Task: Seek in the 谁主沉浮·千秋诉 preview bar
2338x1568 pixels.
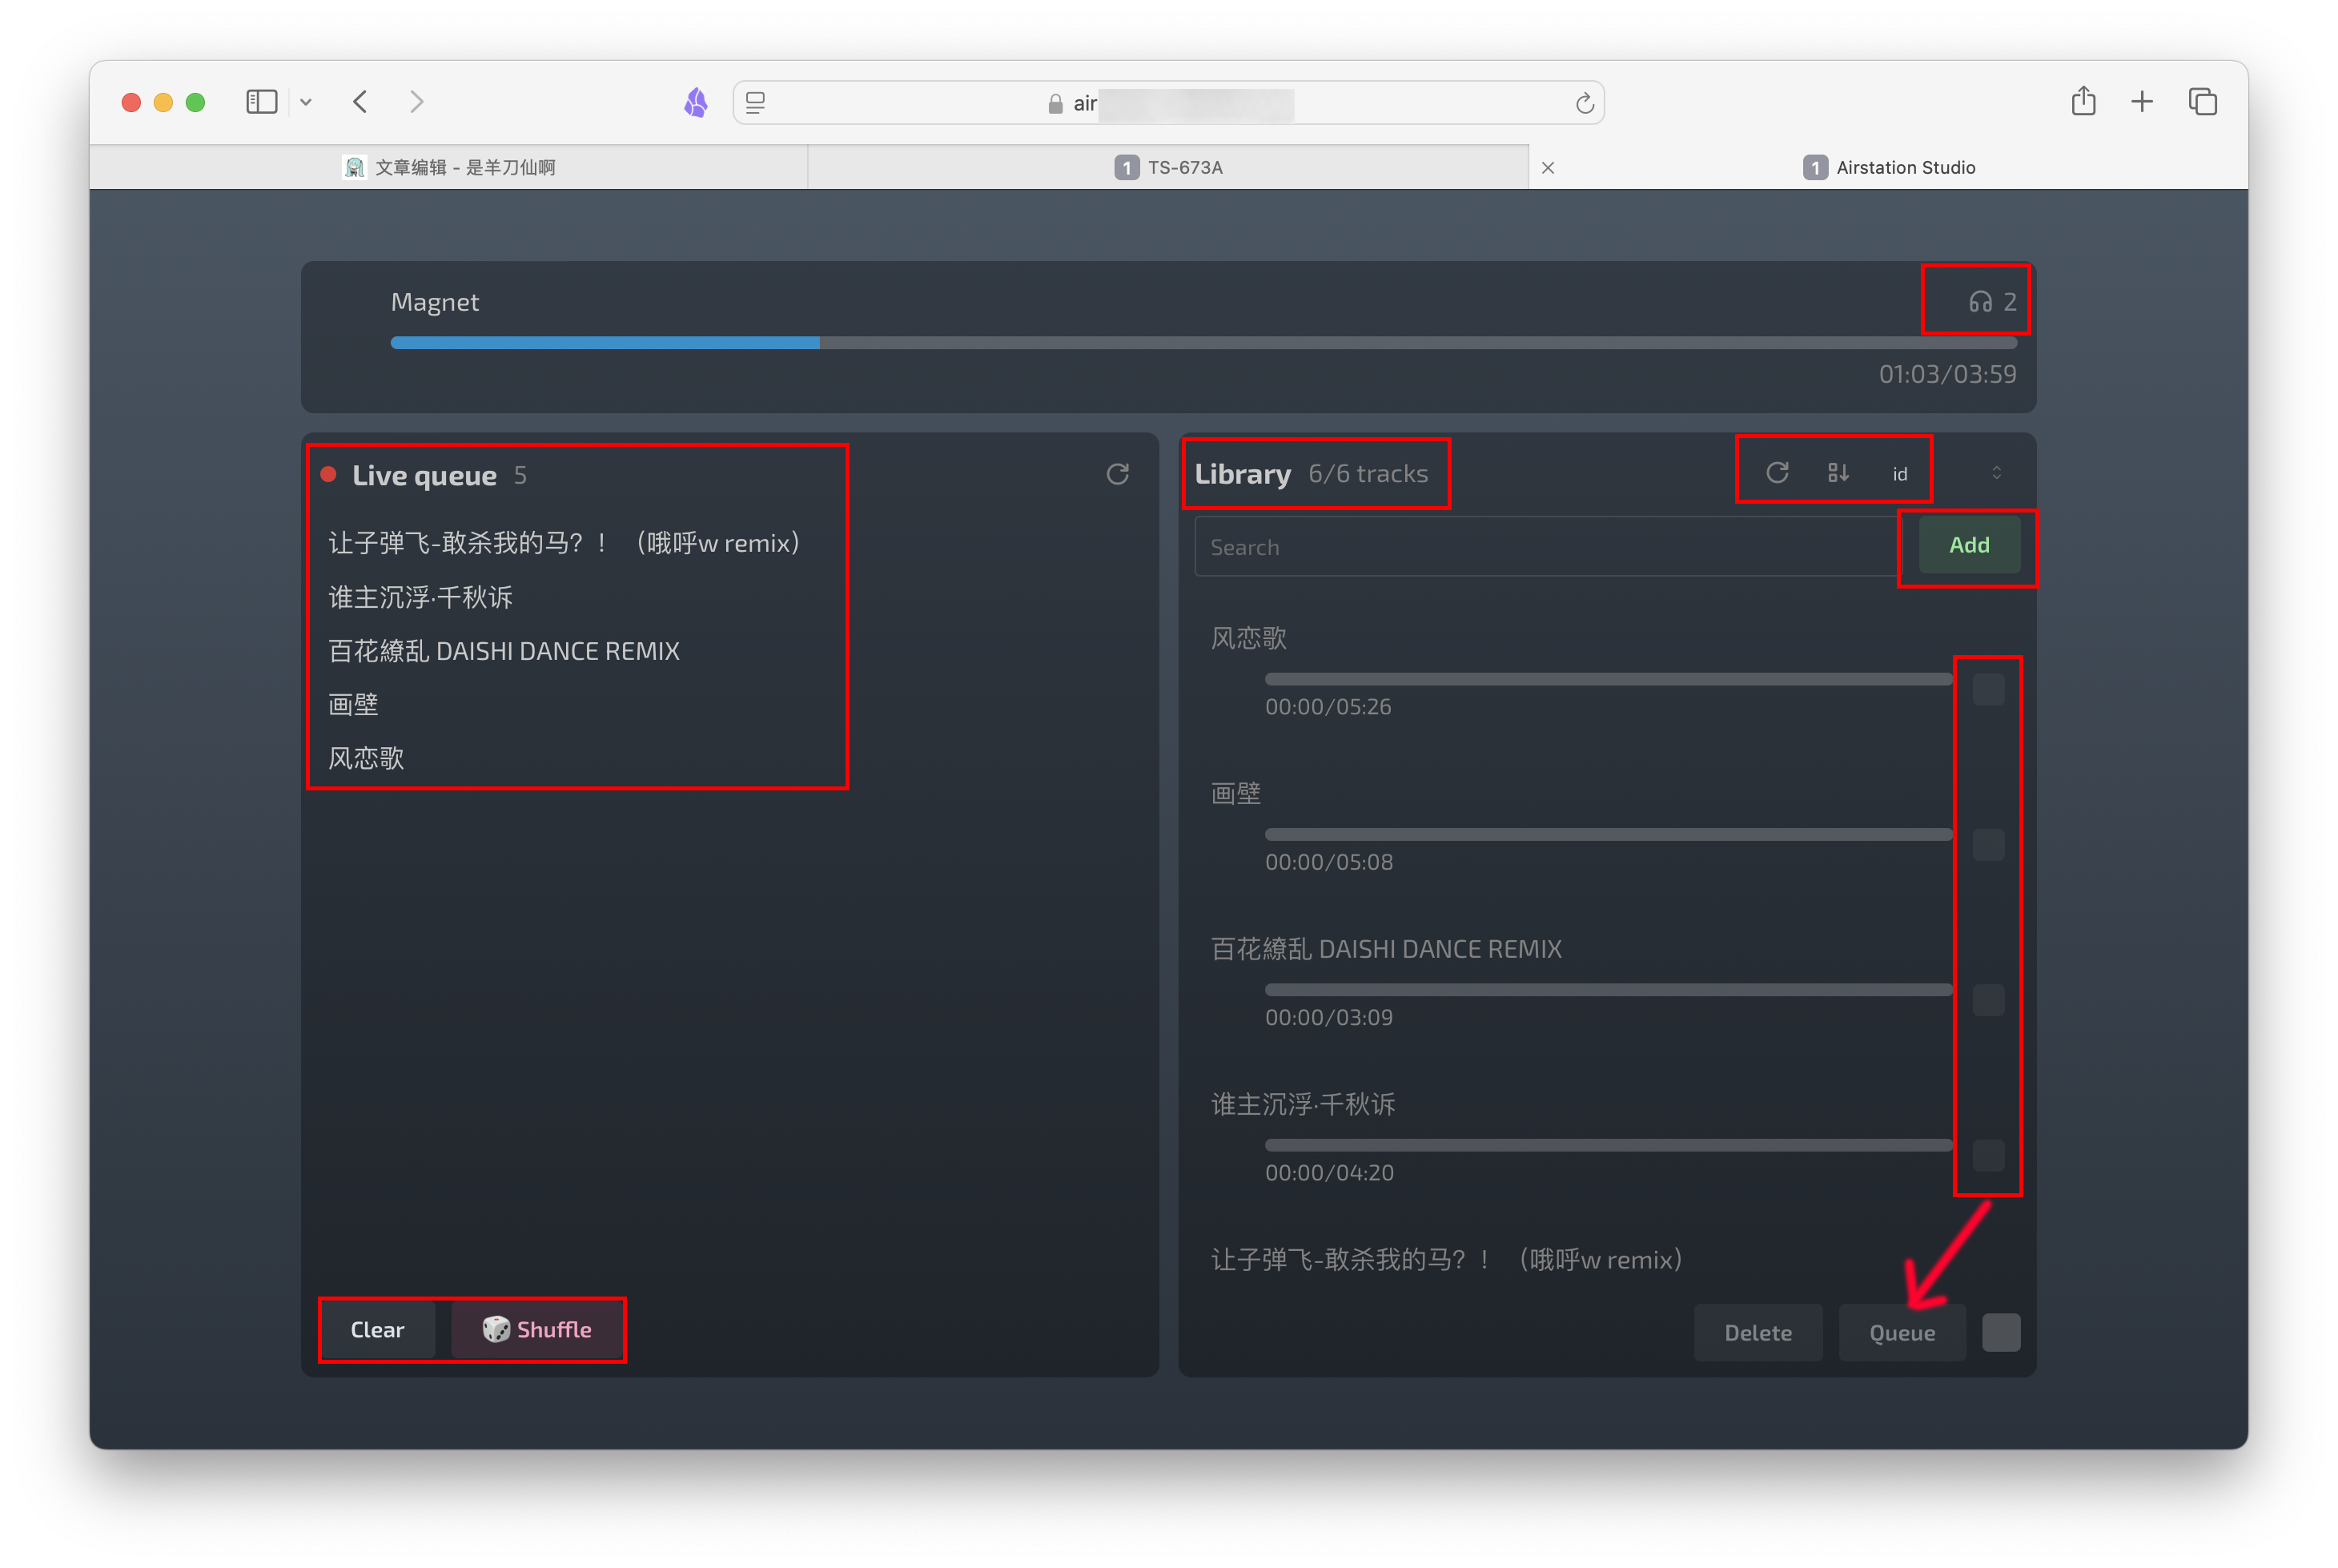Action: [1609, 1145]
